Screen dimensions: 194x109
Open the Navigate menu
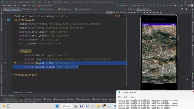pos(22,2)
